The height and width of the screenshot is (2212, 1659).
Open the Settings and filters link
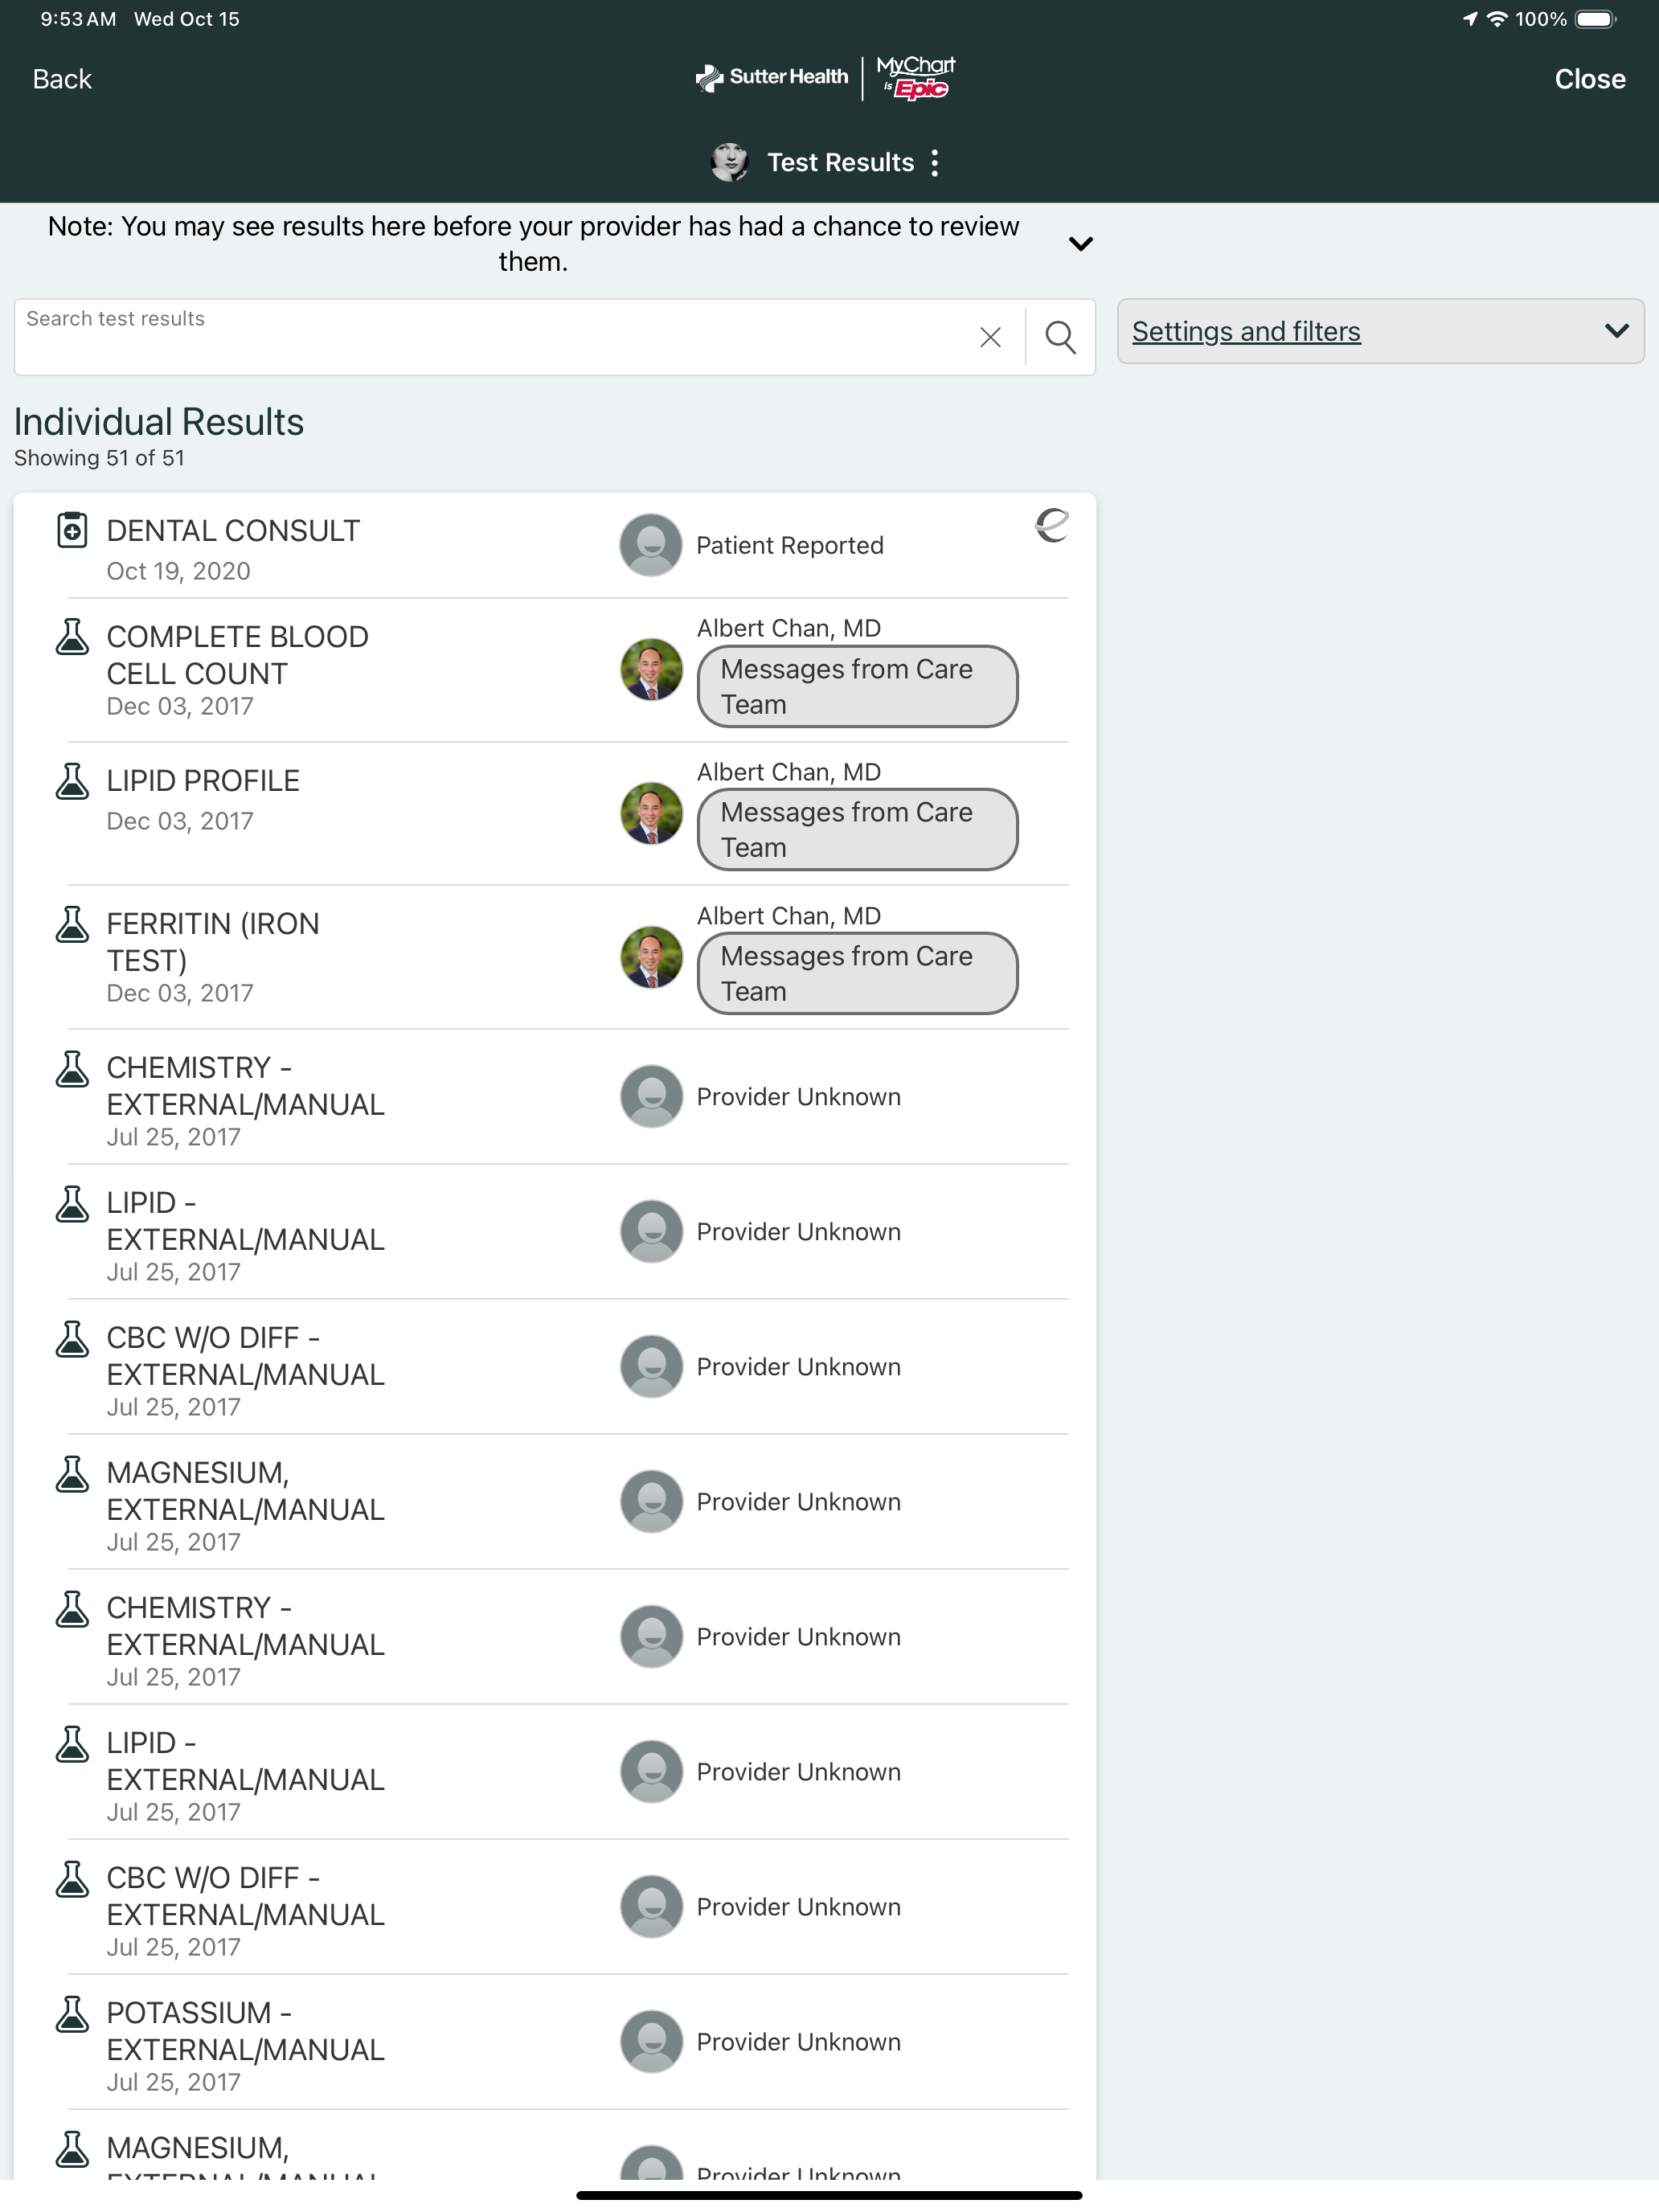point(1246,331)
